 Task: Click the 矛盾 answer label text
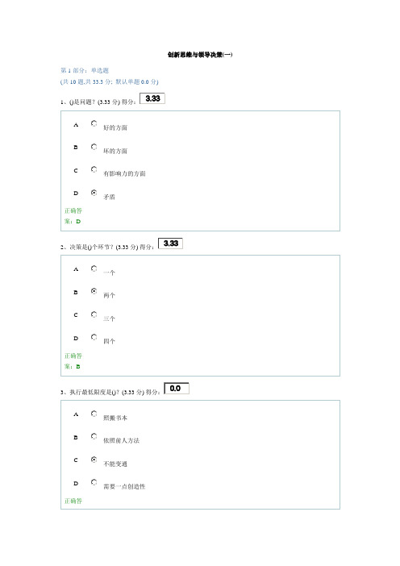(109, 197)
